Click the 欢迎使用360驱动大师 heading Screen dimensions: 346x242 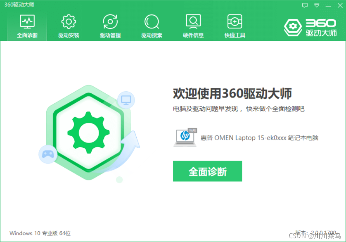[233, 93]
